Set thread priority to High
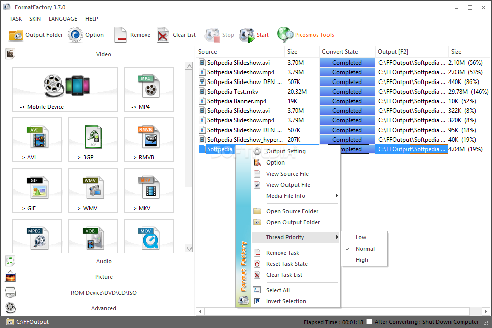 (x=364, y=260)
